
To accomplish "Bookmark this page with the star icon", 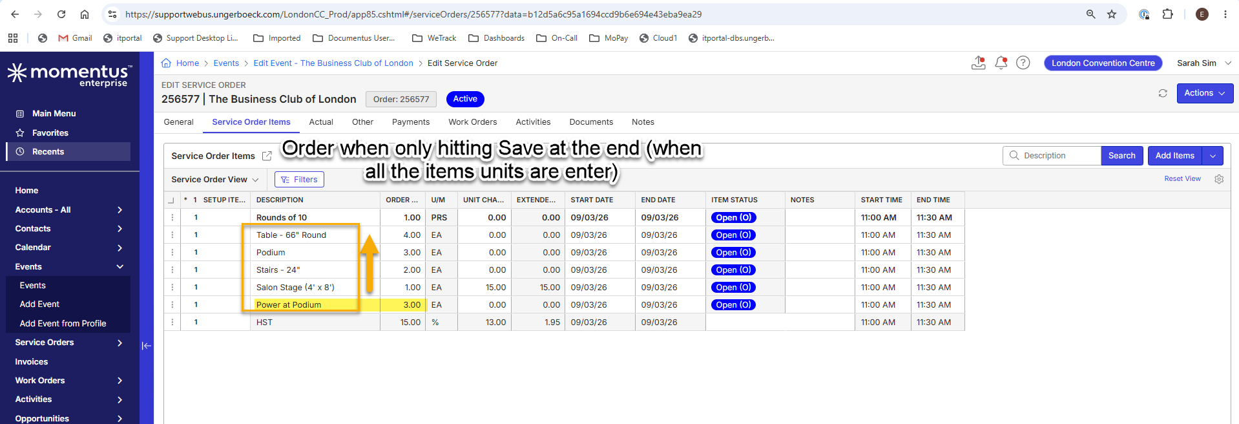I will click(1112, 14).
